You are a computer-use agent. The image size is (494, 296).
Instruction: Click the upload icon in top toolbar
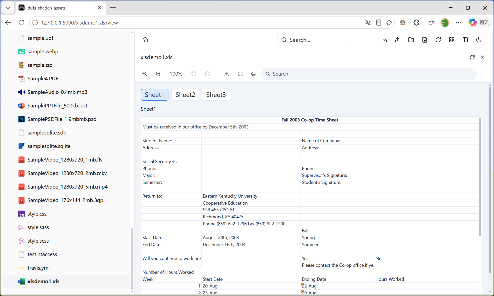coord(398,40)
